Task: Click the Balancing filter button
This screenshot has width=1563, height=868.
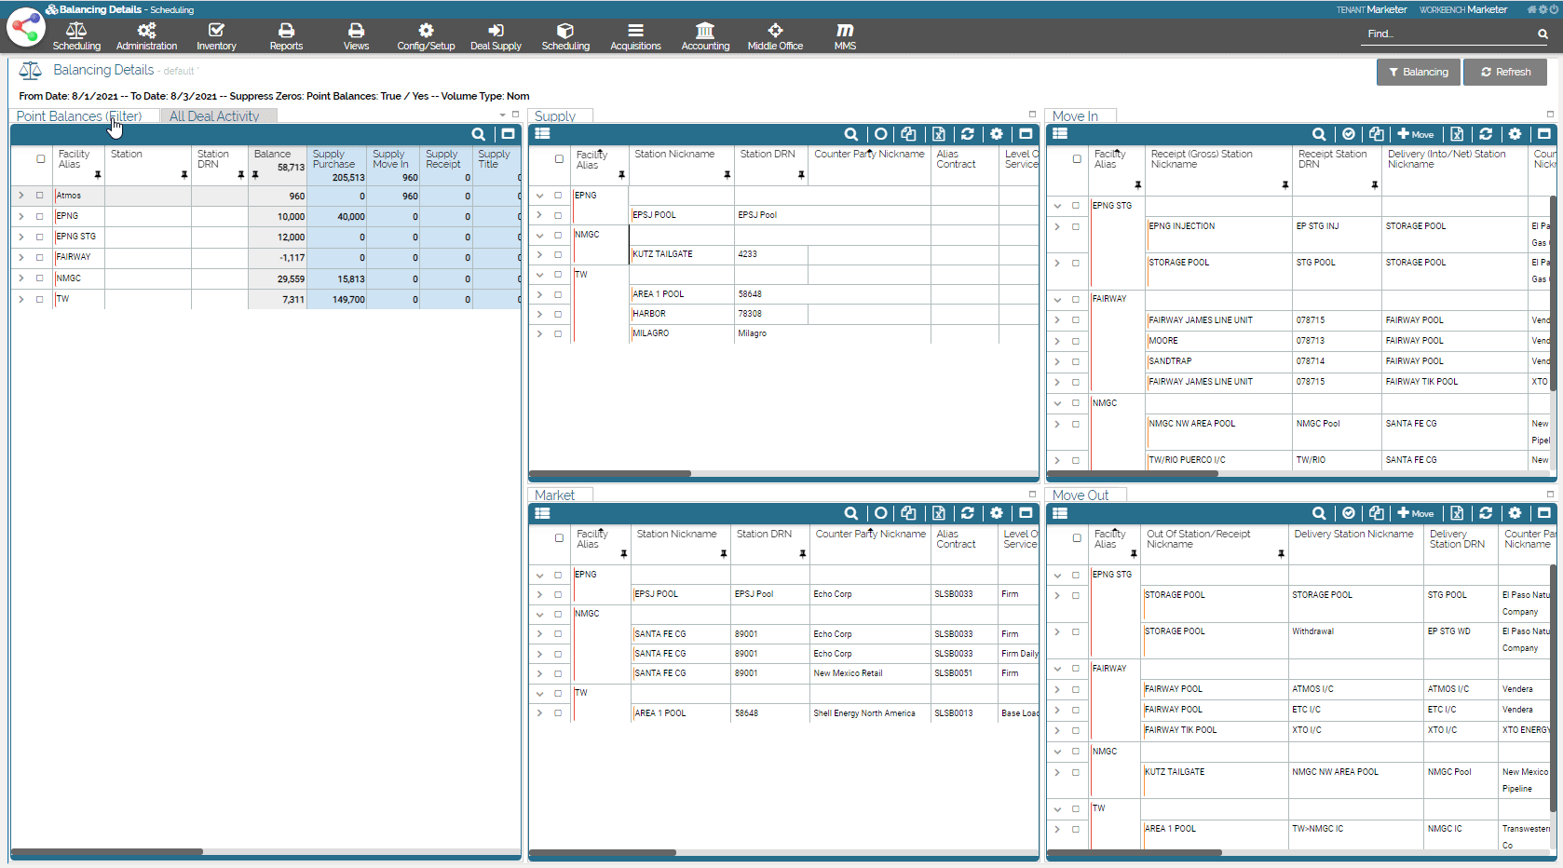Action: [x=1418, y=72]
